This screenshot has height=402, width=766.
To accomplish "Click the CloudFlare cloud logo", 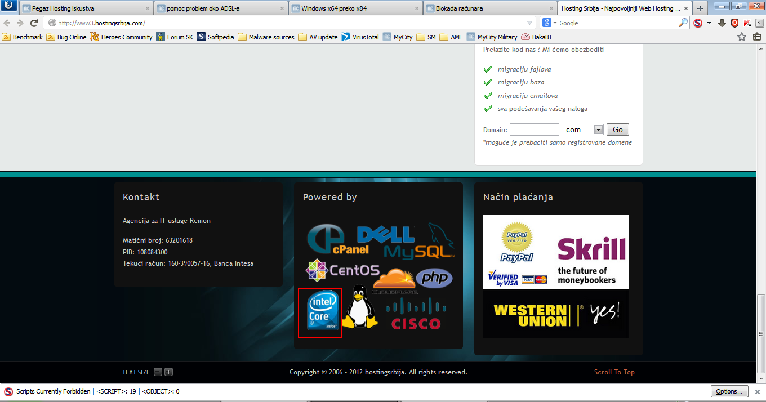I will pyautogui.click(x=395, y=281).
